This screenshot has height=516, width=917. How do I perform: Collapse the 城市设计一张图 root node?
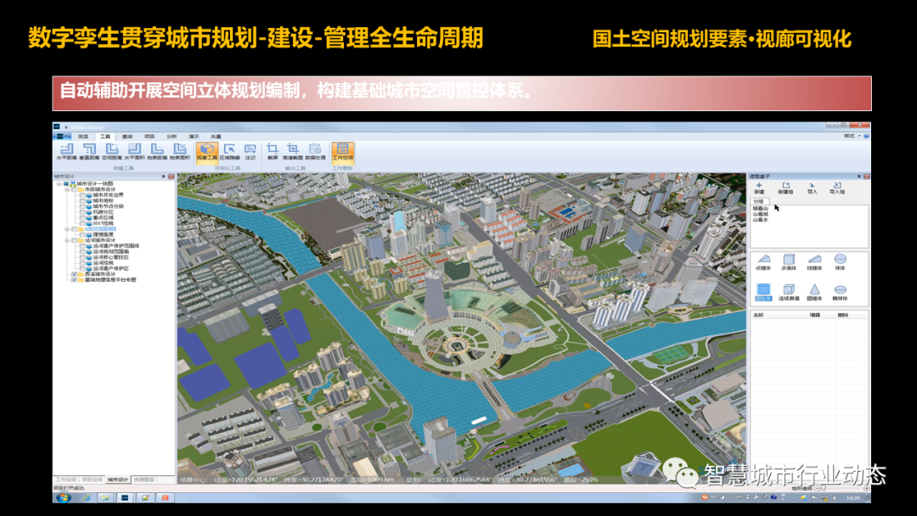coord(59,183)
